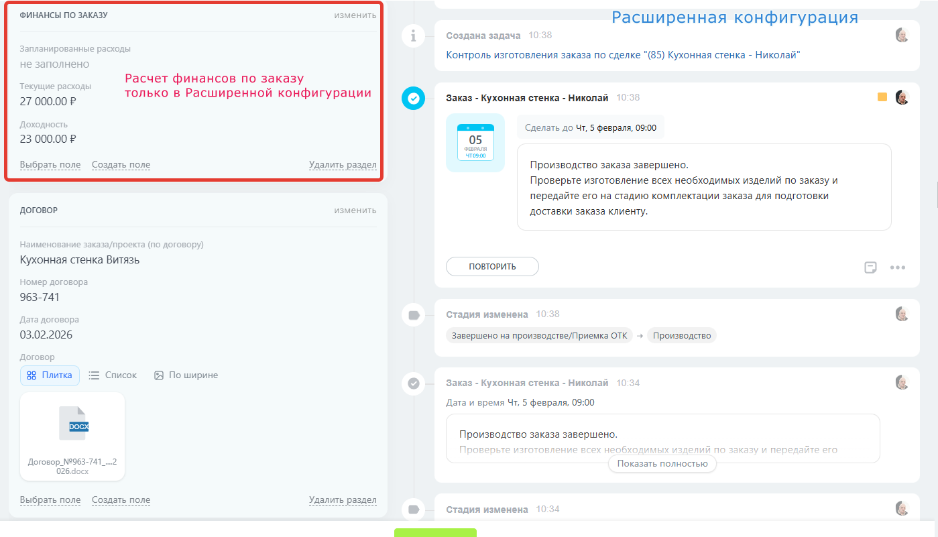Click the field label "Наименование заказа/проекта (по договору)"
Viewport: 938px width, 537px height.
point(112,245)
